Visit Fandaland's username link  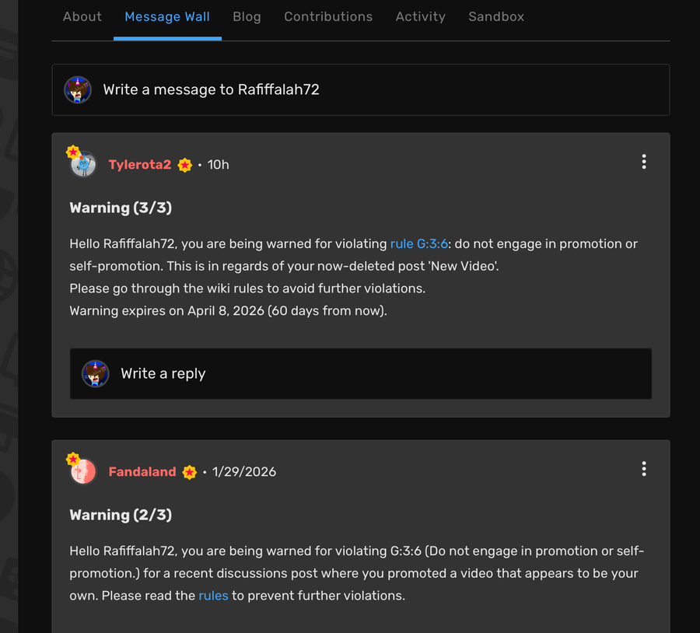coord(142,472)
